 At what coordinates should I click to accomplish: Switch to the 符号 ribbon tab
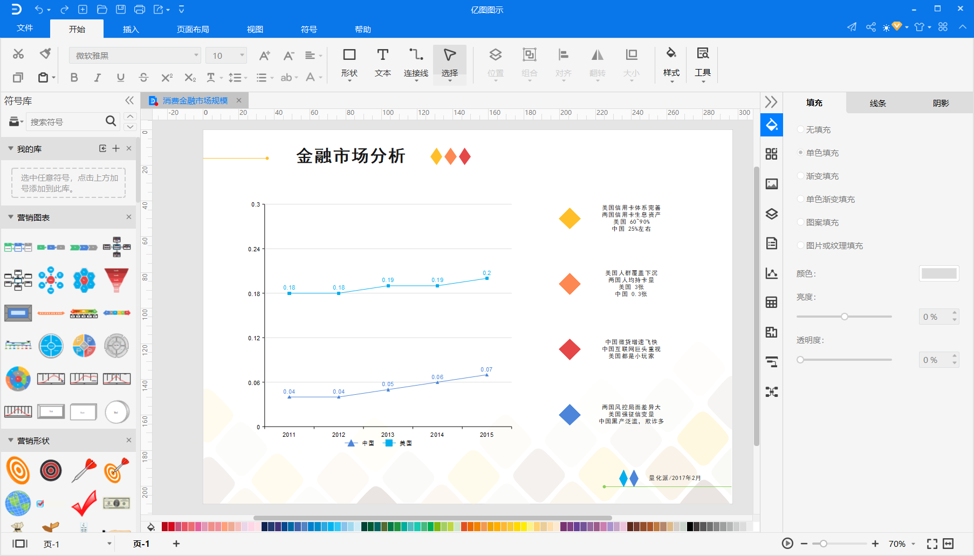pos(309,29)
